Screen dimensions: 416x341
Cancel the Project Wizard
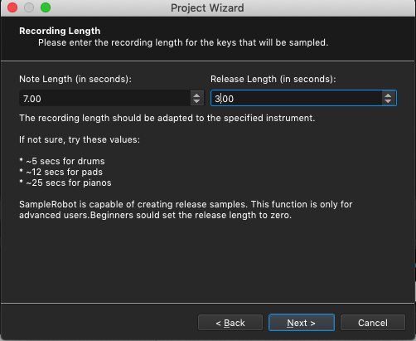(x=373, y=323)
